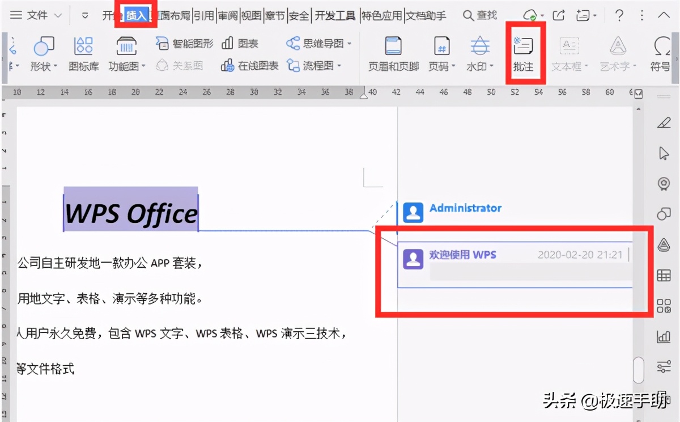Click the 页码 page number icon

pos(442,46)
